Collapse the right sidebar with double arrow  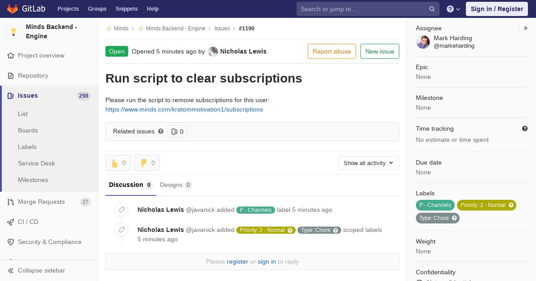point(526,28)
